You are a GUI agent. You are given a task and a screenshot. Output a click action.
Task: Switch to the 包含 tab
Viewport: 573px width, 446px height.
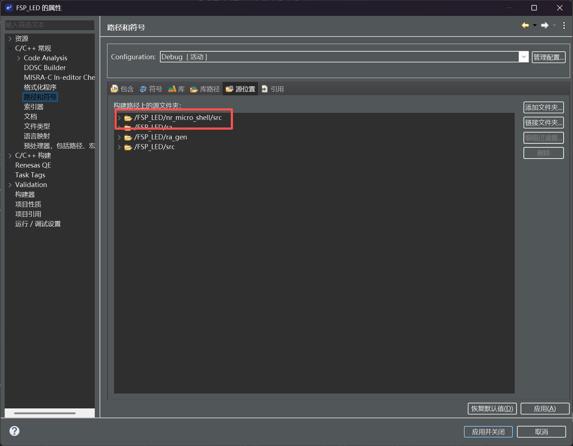click(122, 89)
